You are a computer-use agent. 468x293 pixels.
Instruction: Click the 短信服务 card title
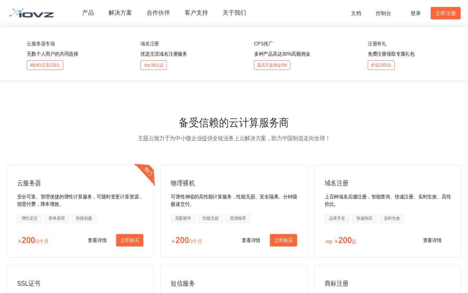(x=183, y=283)
